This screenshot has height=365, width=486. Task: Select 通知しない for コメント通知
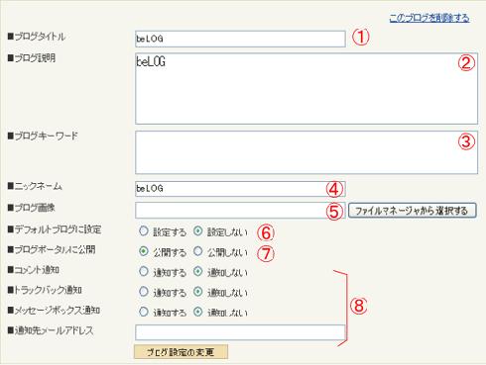(x=198, y=271)
